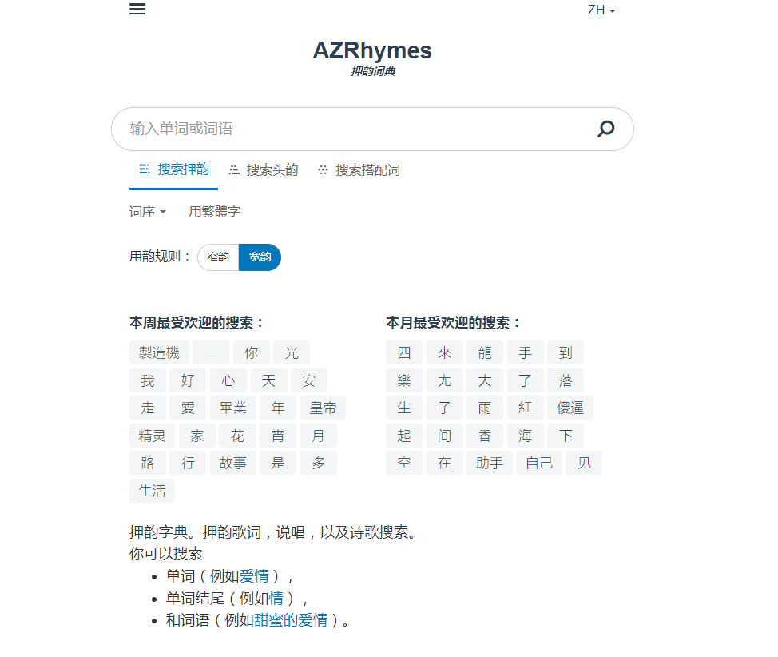Select the 宽韵 wide rhyme option
The width and height of the screenshot is (778, 657).
coord(260,257)
